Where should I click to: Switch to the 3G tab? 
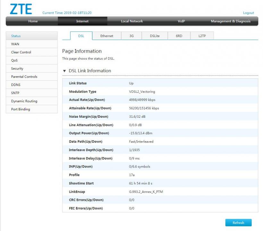coord(131,36)
